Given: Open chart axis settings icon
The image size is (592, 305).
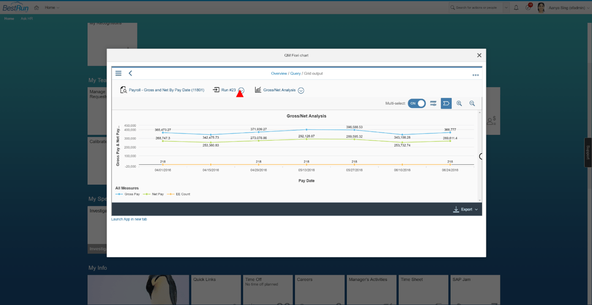Looking at the screenshot, I should (x=433, y=103).
